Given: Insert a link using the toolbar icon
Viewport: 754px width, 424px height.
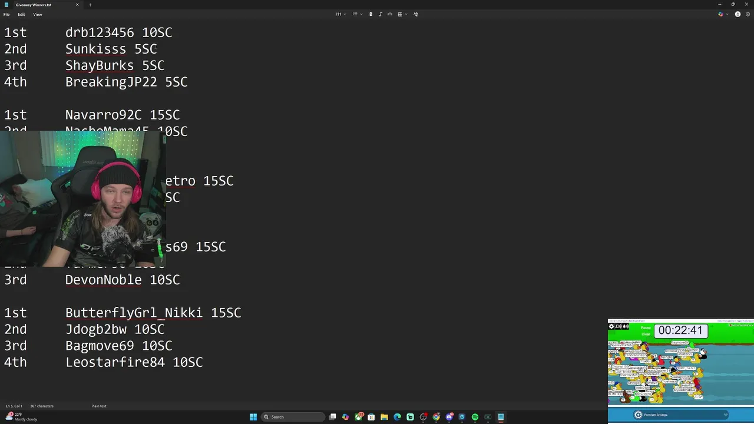Looking at the screenshot, I should pos(389,14).
